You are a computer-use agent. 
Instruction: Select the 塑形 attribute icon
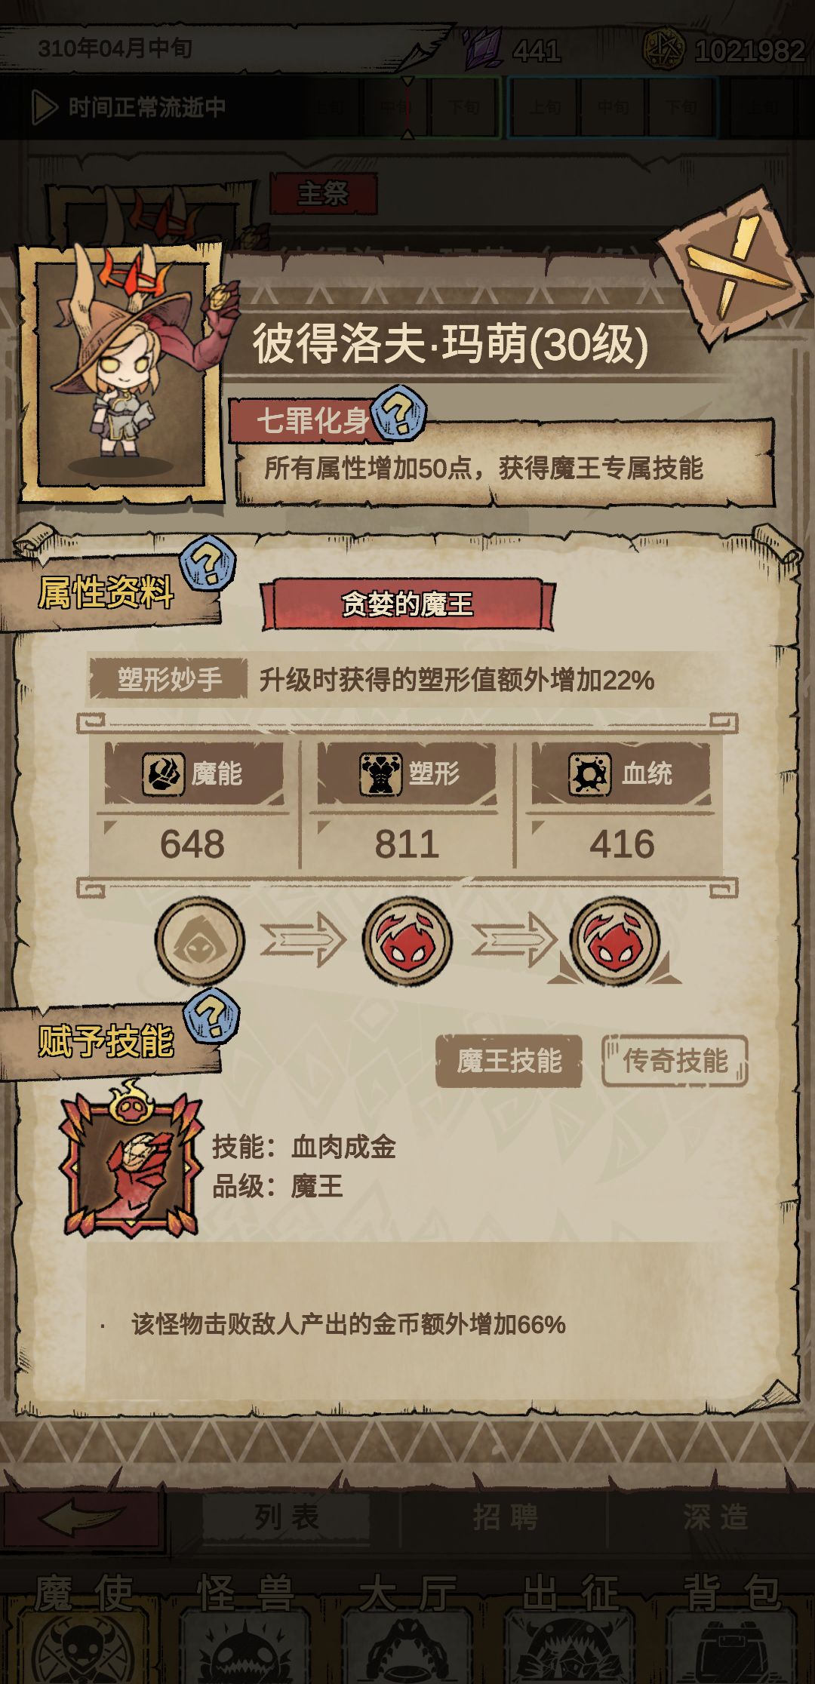point(380,773)
